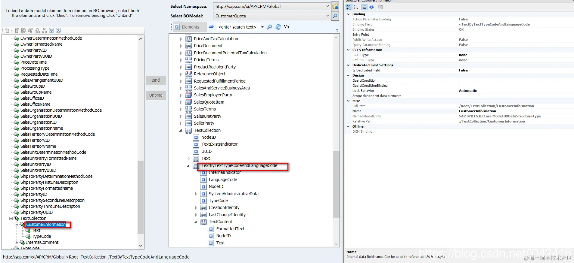Click scroll-up arrow of data model tree

(141, 39)
